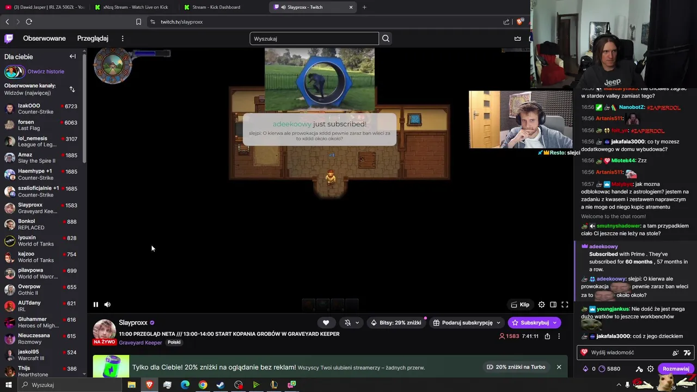Click the Windows taskbar Wyszukaj search box
Viewport: 697px width, 392px height.
(x=69, y=385)
